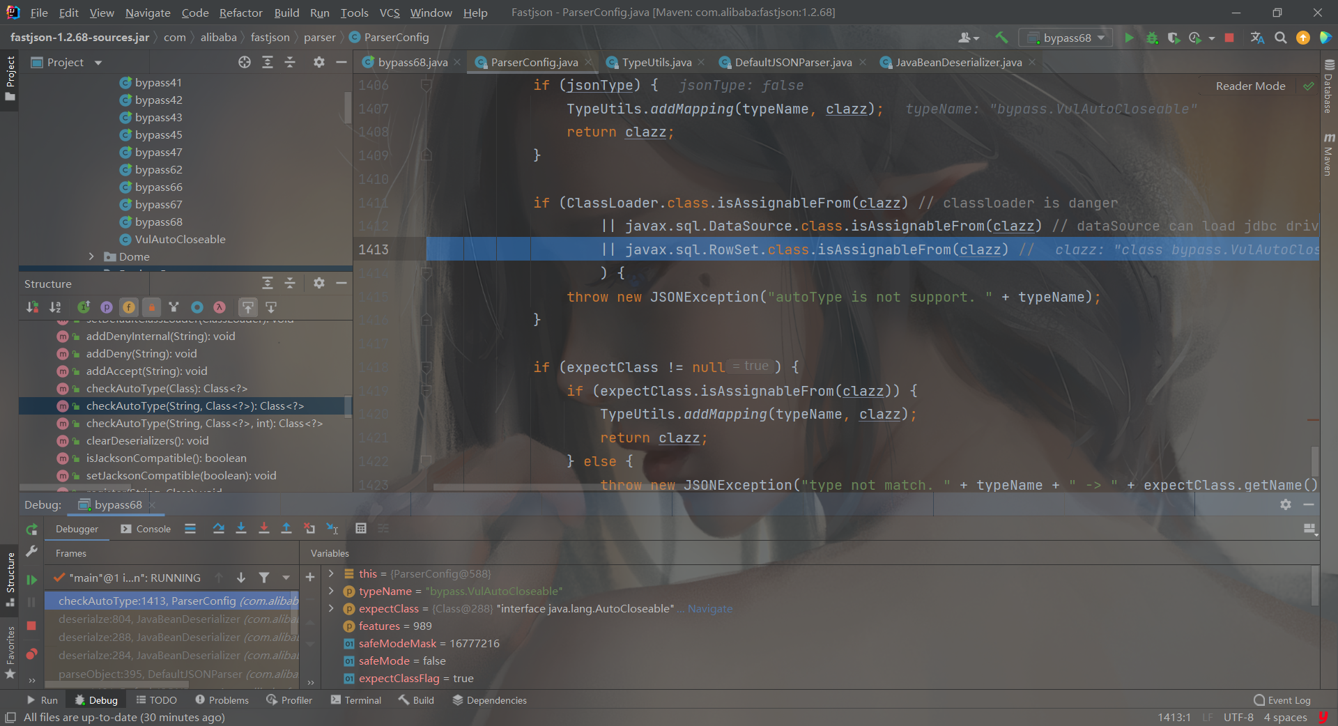Switch to TypeUtils.java tab
The width and height of the screenshot is (1338, 726).
tap(656, 63)
